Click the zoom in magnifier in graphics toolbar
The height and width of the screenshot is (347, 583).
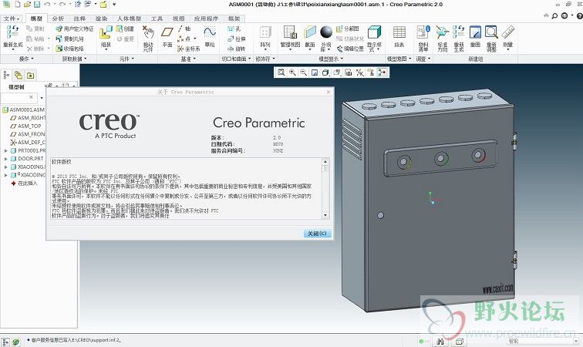click(x=294, y=72)
